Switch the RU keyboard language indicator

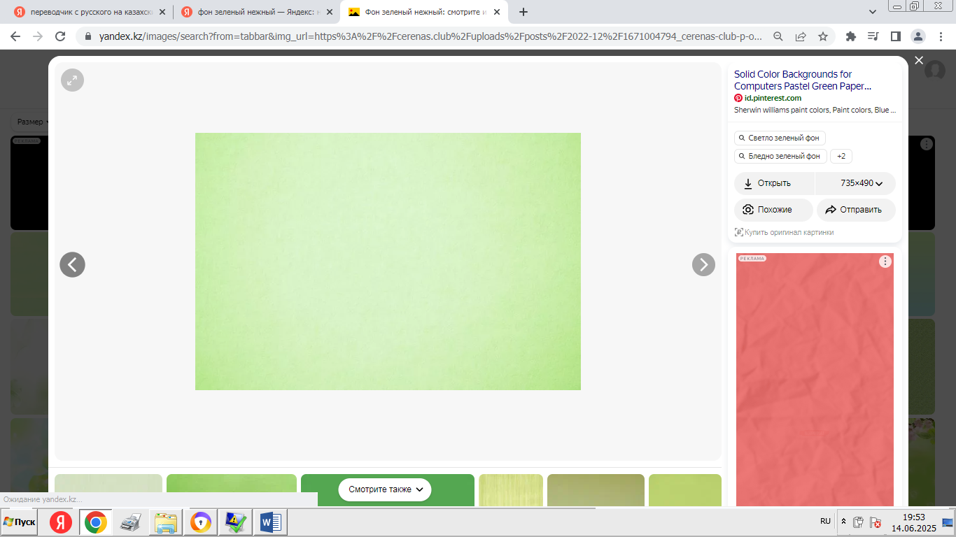point(826,522)
